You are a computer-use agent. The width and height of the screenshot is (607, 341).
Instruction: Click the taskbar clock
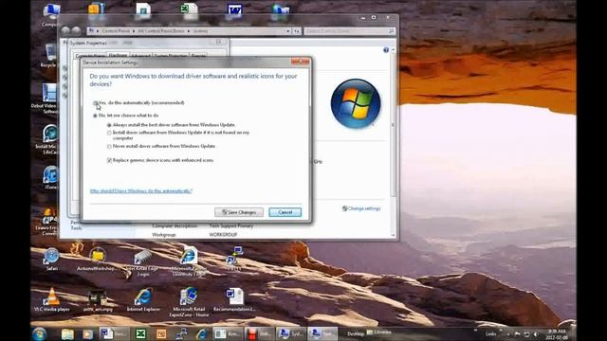pyautogui.click(x=557, y=334)
